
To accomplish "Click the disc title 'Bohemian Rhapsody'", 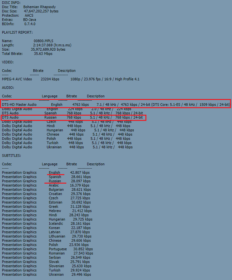I will click(x=40, y=7).
